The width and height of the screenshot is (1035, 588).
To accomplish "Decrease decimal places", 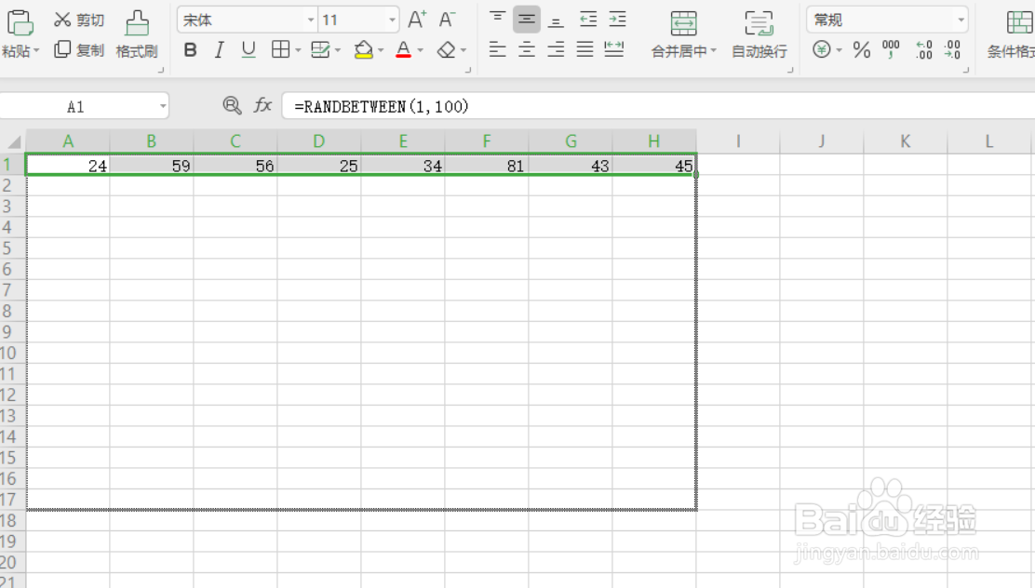I will tap(952, 49).
